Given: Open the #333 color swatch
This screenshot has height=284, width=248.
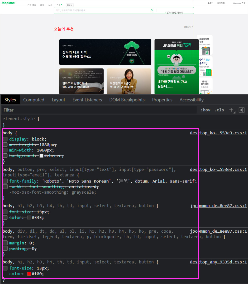Looking at the screenshot, I should coord(29,218).
